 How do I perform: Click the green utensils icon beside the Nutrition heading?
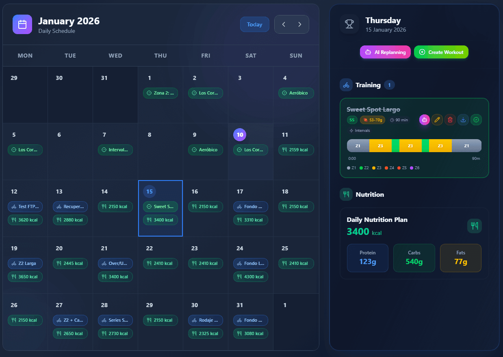[x=346, y=194]
